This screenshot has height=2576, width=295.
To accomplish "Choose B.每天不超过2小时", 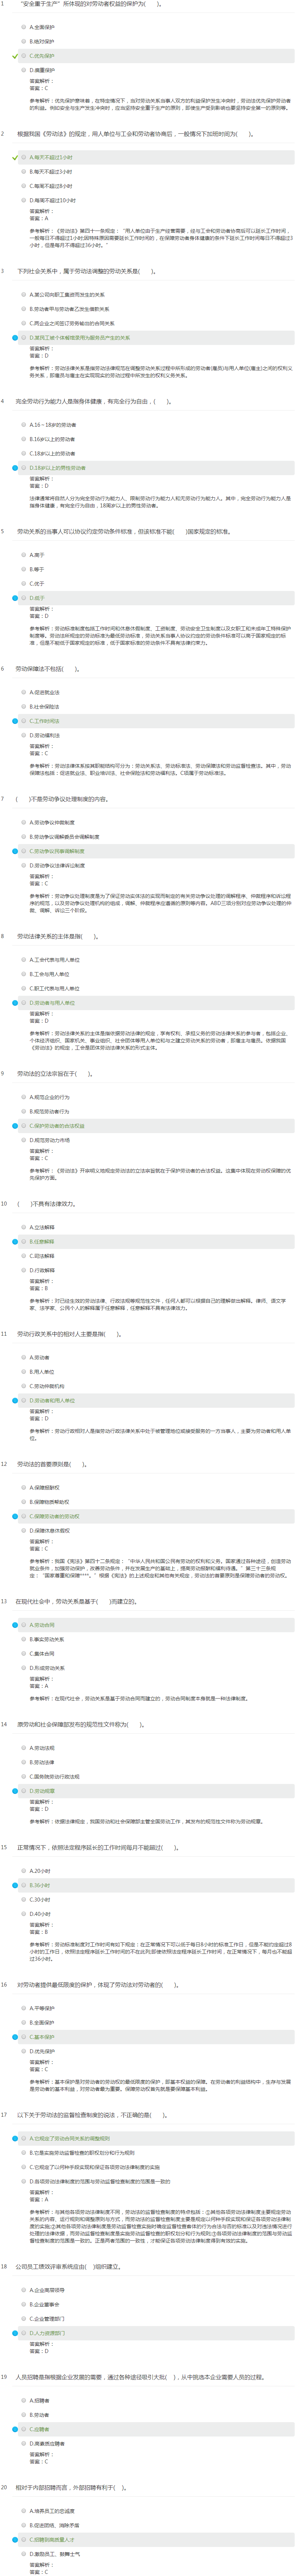I will click(x=51, y=172).
